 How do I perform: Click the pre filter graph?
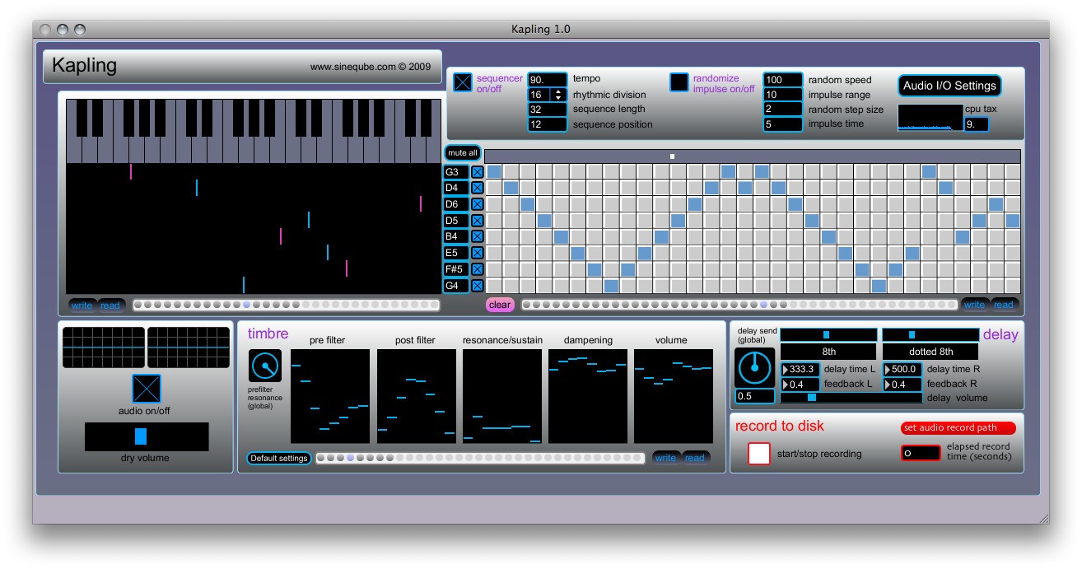[x=330, y=397]
